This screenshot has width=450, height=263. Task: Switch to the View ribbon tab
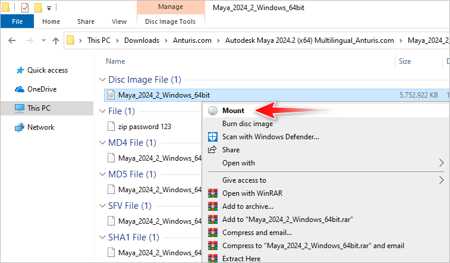click(119, 21)
